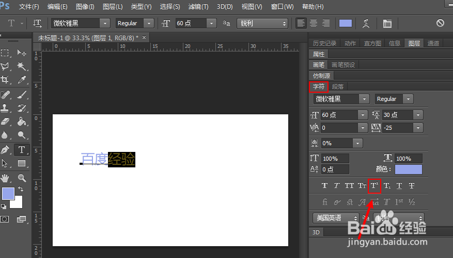Open font family dropdown in options bar
The width and height of the screenshot is (453, 258).
(x=105, y=23)
